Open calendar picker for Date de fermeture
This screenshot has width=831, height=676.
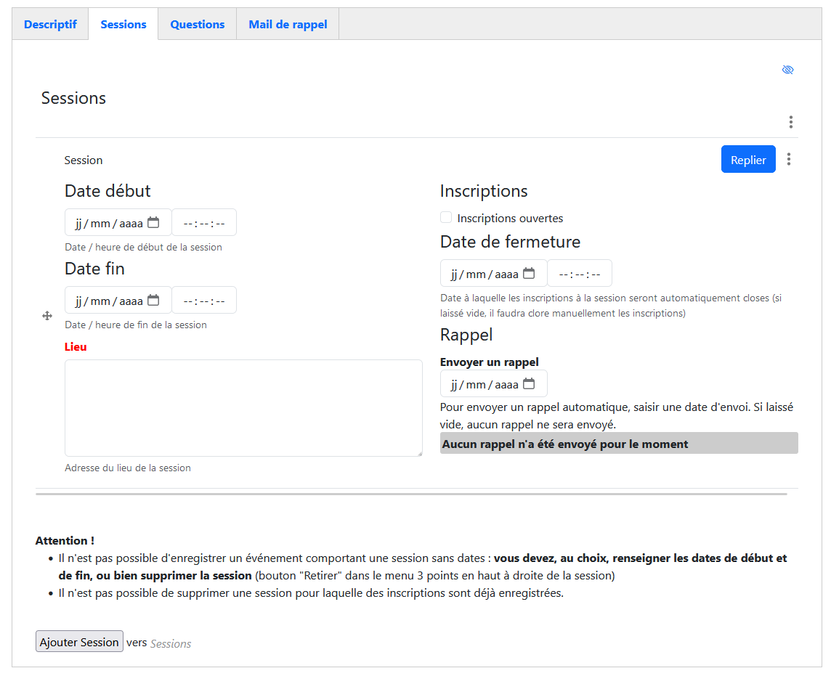coord(529,274)
